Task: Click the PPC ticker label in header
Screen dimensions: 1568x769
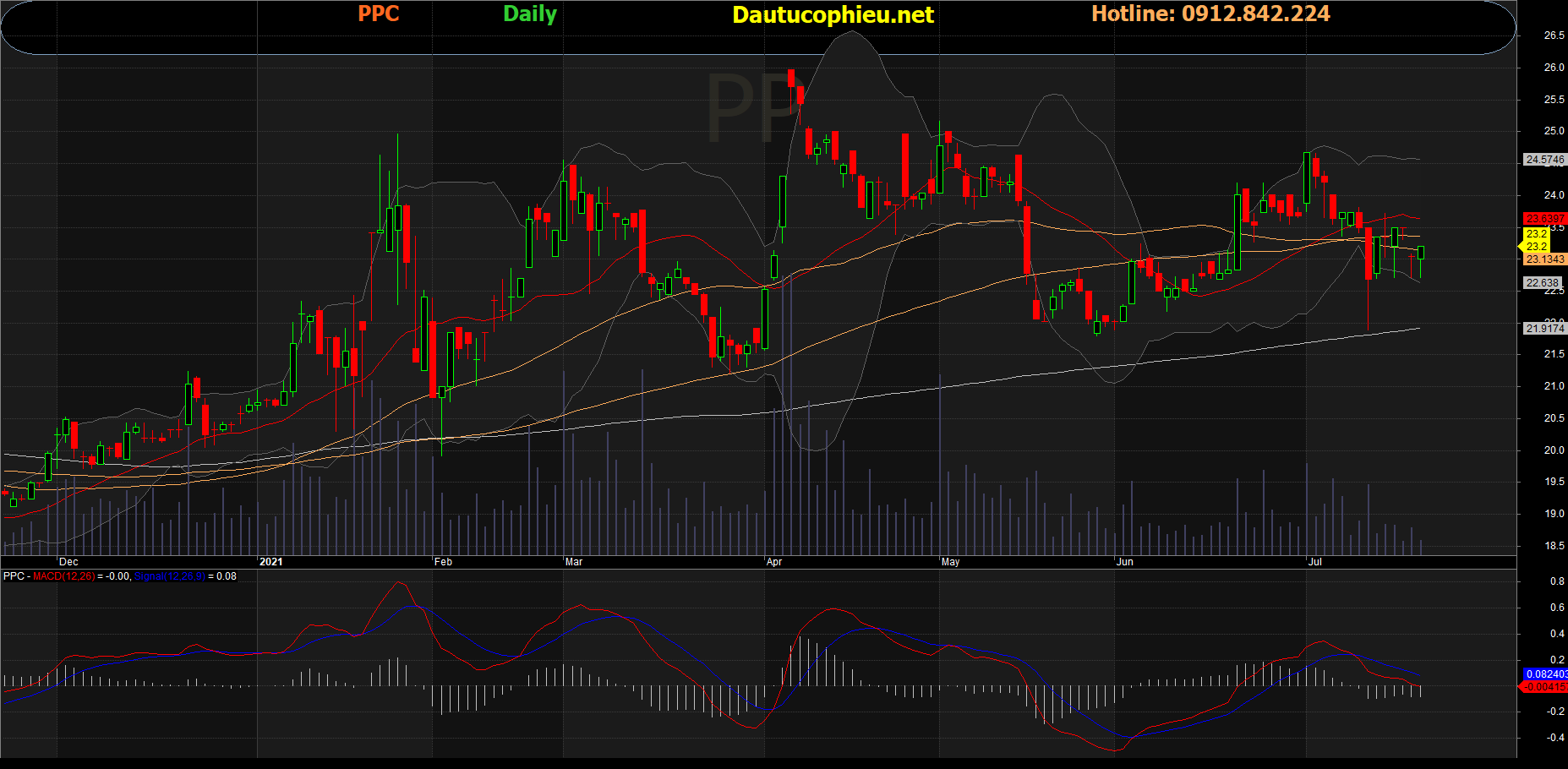Action: click(x=378, y=14)
